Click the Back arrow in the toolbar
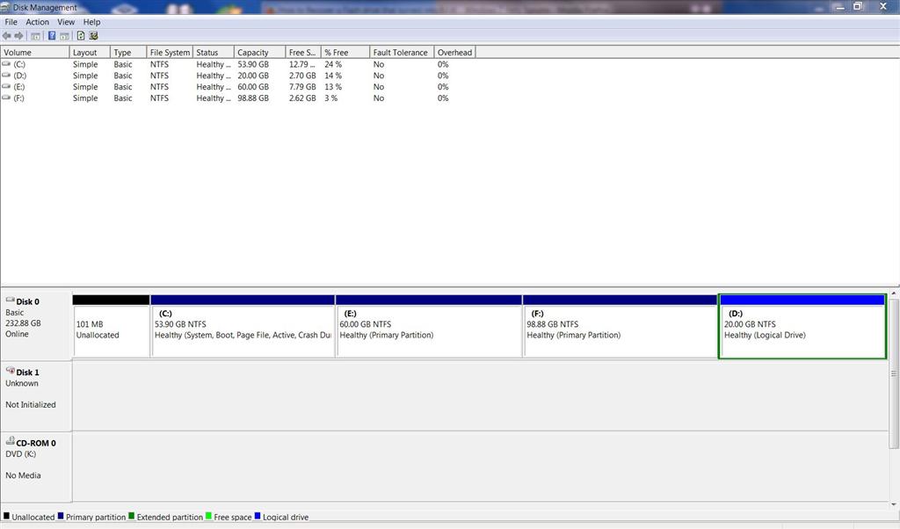The width and height of the screenshot is (900, 529). click(x=7, y=35)
